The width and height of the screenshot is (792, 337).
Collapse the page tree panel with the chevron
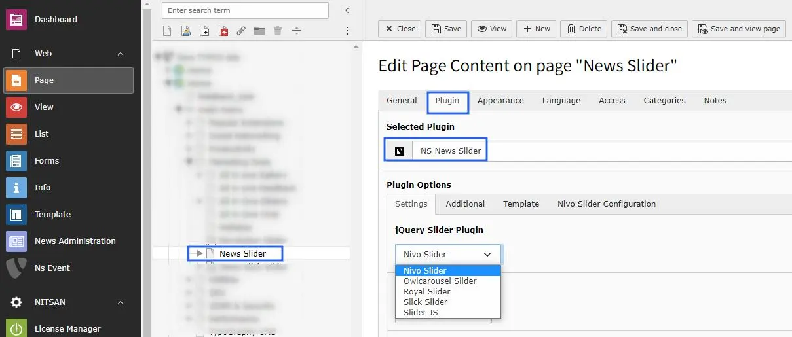click(x=347, y=10)
